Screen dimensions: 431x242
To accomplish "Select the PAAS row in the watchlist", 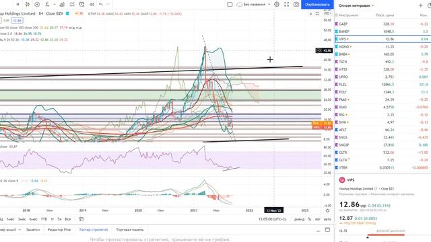I will [383, 99].
